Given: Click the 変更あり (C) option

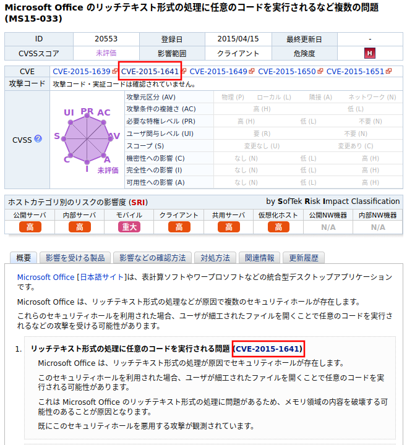Looking at the screenshot, I should pyautogui.click(x=356, y=146).
